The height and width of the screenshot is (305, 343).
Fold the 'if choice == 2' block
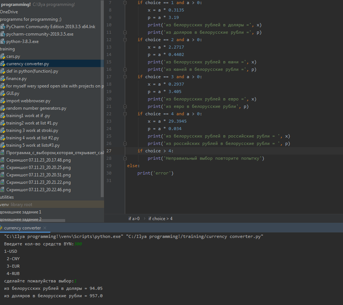(x=126, y=40)
